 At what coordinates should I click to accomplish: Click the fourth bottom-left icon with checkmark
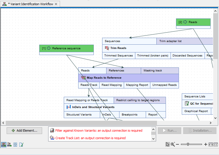(21, 145)
